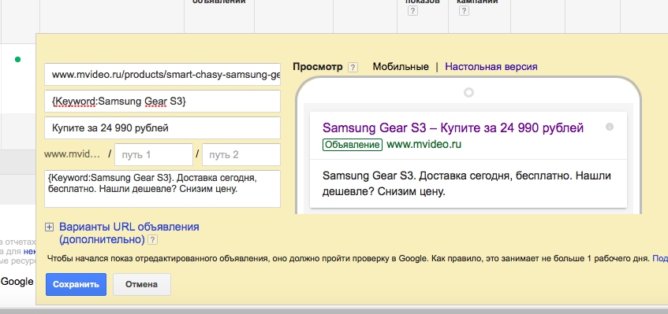Image resolution: width=668 pixels, height=314 pixels.
Task: Click the help icon under показов column
Action: 412,11
